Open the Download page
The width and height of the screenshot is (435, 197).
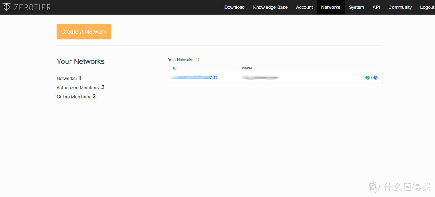tap(234, 7)
